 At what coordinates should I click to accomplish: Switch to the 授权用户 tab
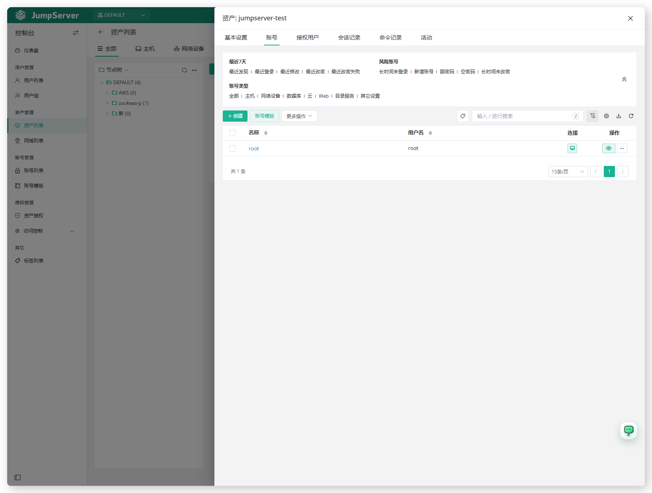coord(307,37)
